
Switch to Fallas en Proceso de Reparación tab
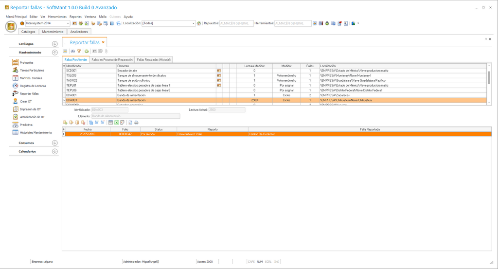click(x=112, y=60)
